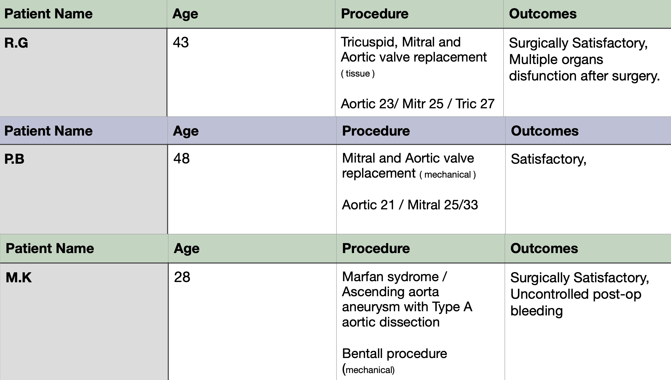Viewport: 671px width, 380px height.
Task: Select the purple "Outcomes" header cell
Action: click(545, 131)
